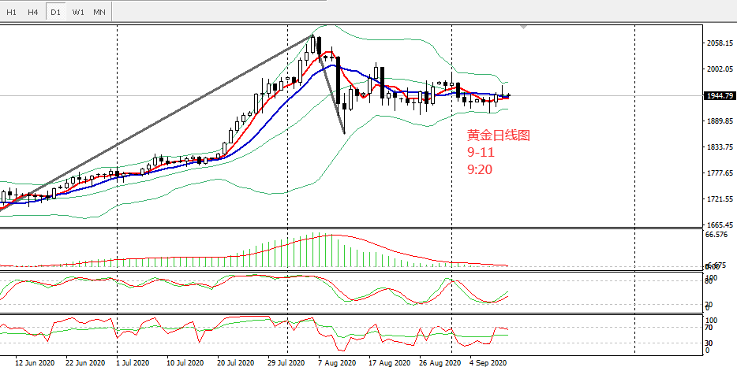The height and width of the screenshot is (371, 737).
Task: Switch chart to MN monthly timeframe
Action: 99,12
